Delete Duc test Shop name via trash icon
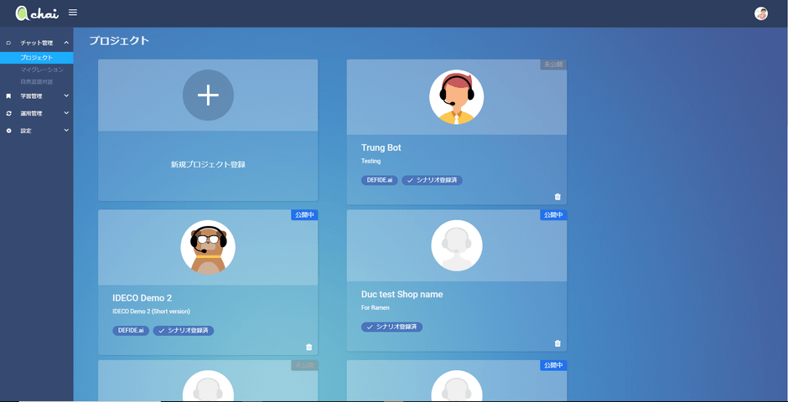This screenshot has height=402, width=788. (x=557, y=343)
